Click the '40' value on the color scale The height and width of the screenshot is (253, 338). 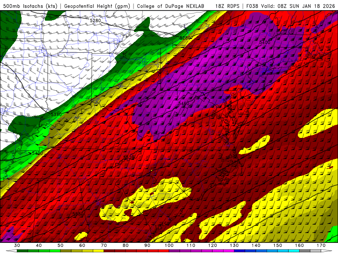39,245
